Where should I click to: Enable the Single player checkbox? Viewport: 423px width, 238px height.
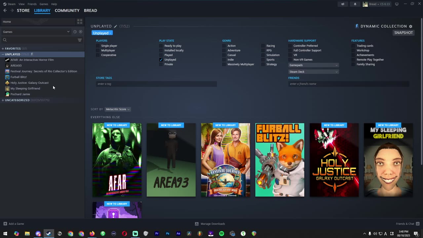tap(98, 46)
